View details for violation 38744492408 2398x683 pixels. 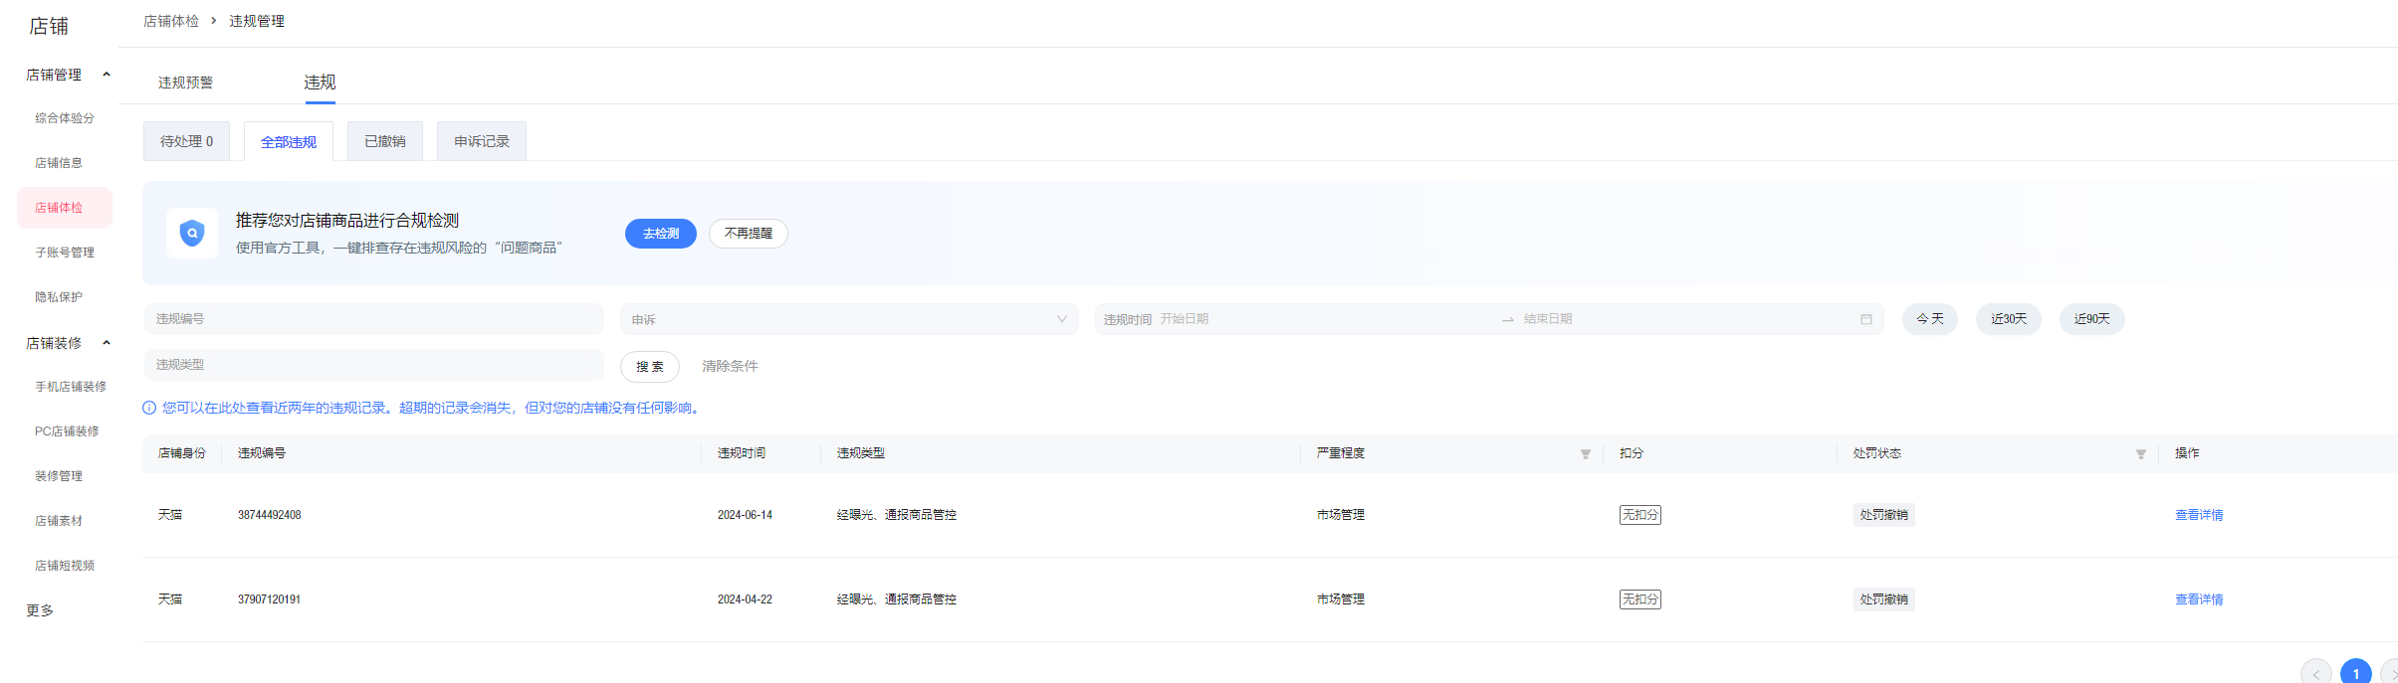[x=2198, y=515]
